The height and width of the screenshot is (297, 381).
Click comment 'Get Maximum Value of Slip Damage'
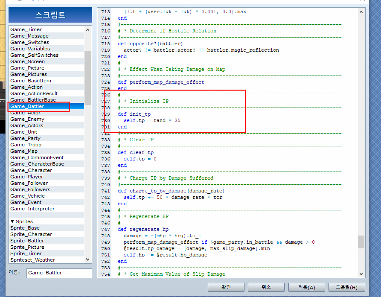pyautogui.click(x=177, y=274)
